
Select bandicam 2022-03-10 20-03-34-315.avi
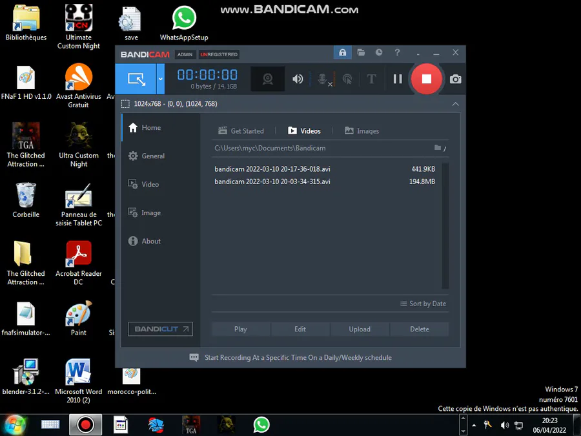click(325, 182)
